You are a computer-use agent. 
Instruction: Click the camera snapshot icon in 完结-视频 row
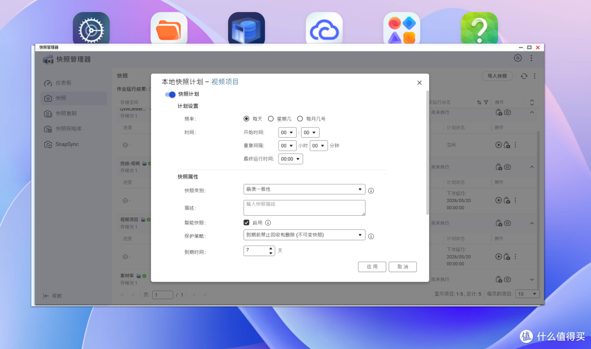508,167
